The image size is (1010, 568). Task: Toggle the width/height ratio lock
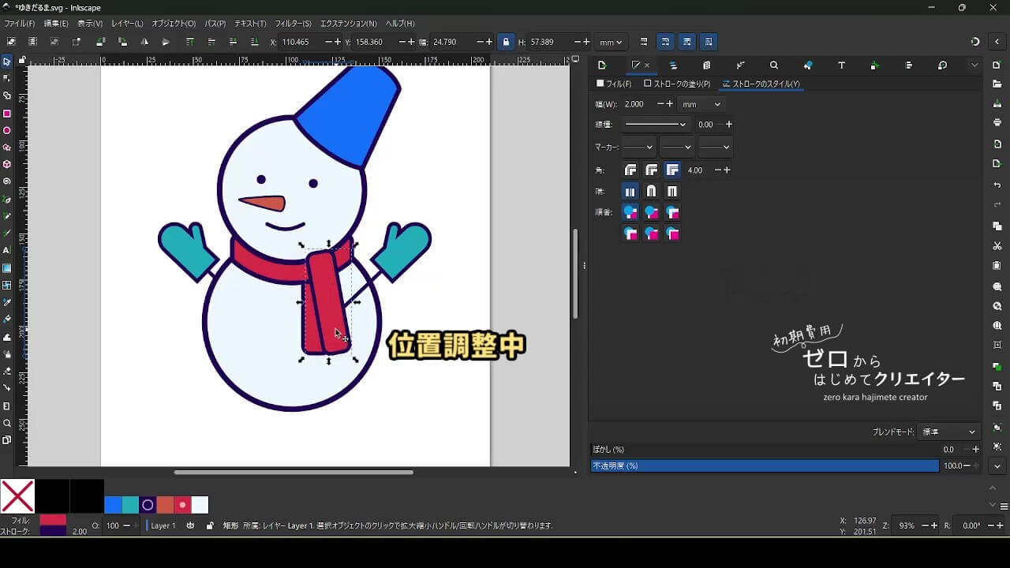click(506, 42)
